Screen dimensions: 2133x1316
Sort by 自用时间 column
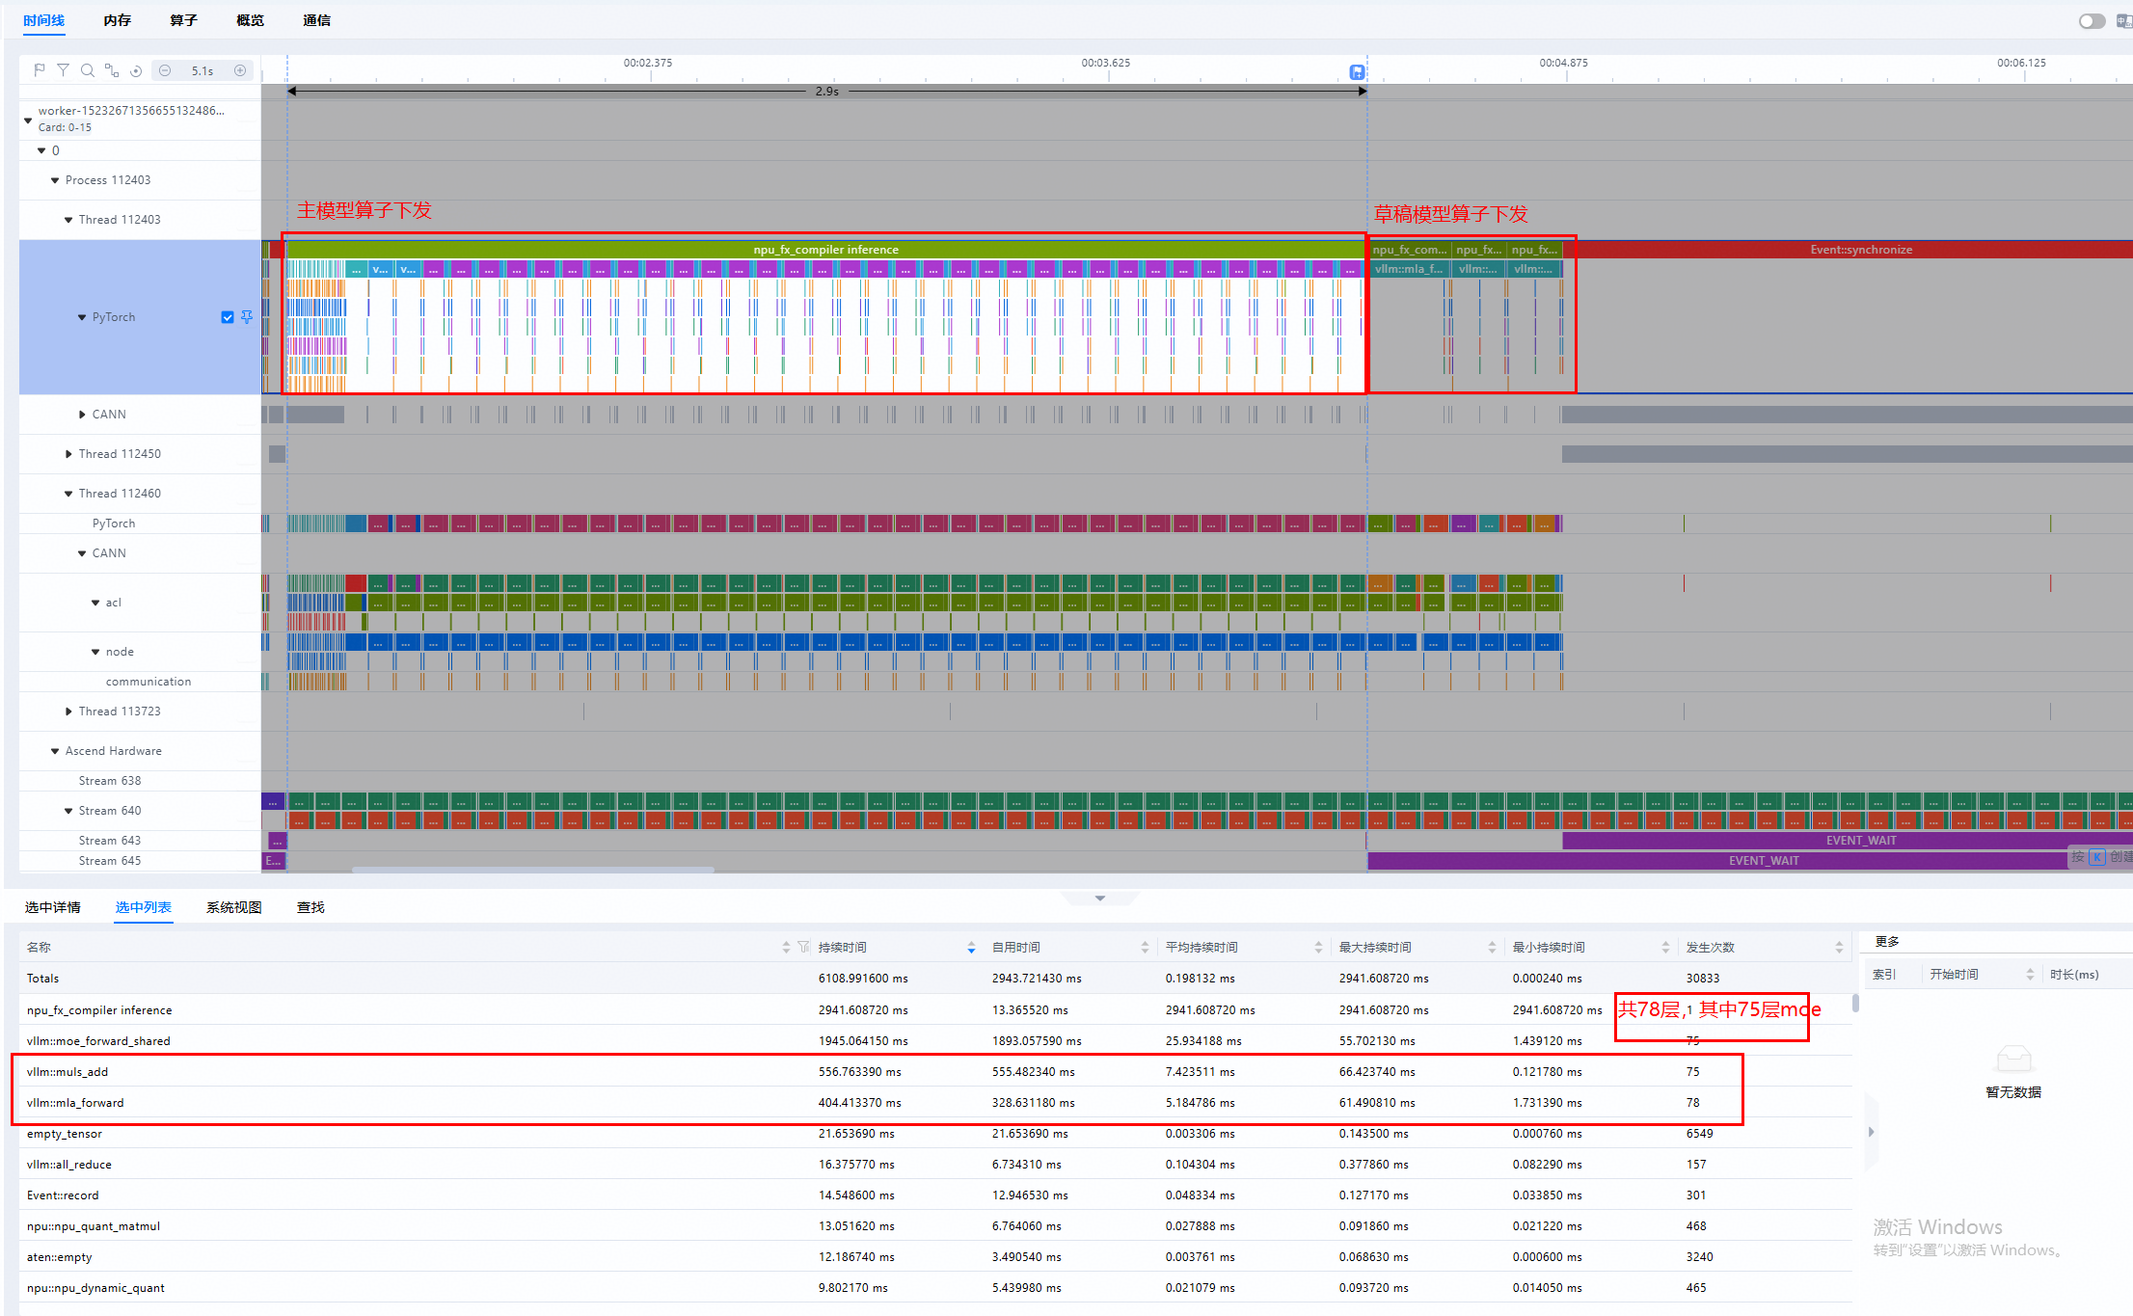1145,948
